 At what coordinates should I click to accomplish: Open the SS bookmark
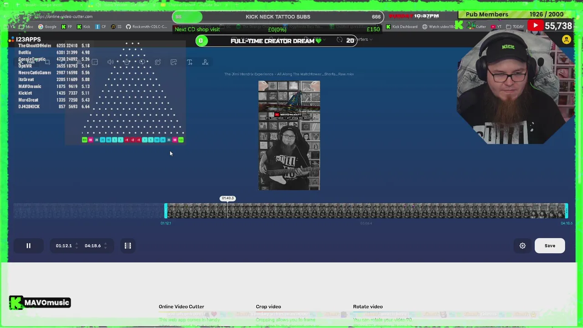coord(116,26)
